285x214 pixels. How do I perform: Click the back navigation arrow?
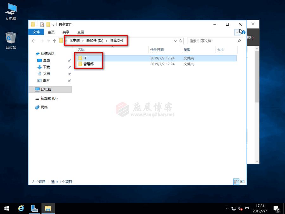click(x=34, y=41)
